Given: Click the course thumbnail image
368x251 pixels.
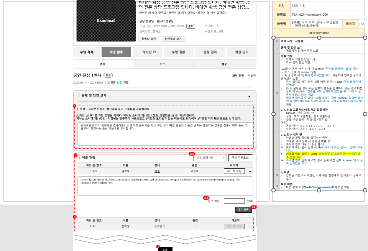Looking at the screenshot, I should pyautogui.click(x=106, y=20).
